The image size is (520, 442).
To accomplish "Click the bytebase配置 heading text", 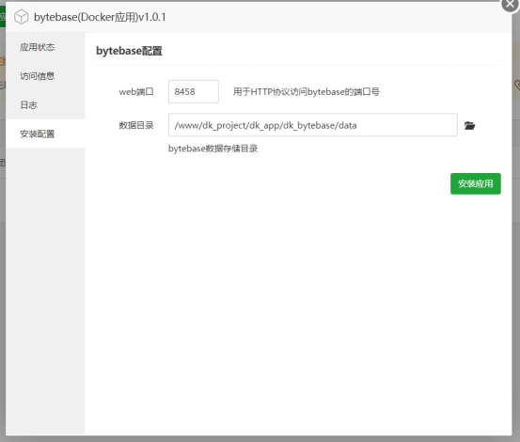I will point(129,51).
